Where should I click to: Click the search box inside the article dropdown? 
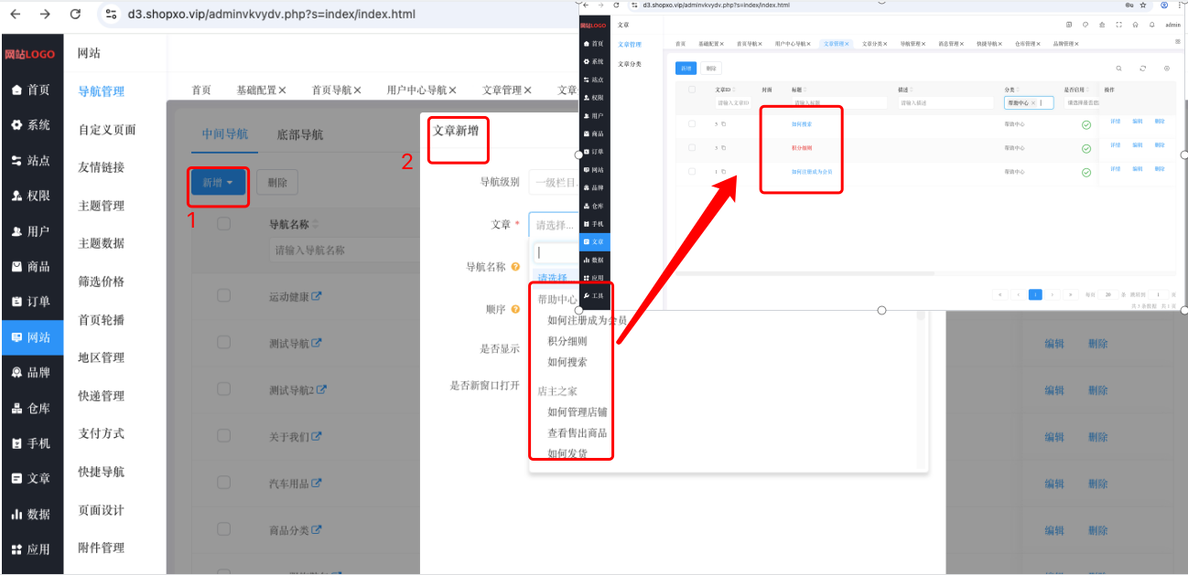point(556,253)
